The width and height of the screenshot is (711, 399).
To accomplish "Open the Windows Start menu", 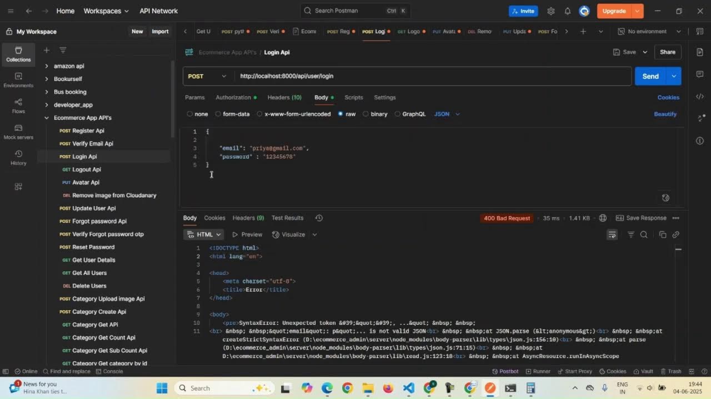I will coord(162,388).
